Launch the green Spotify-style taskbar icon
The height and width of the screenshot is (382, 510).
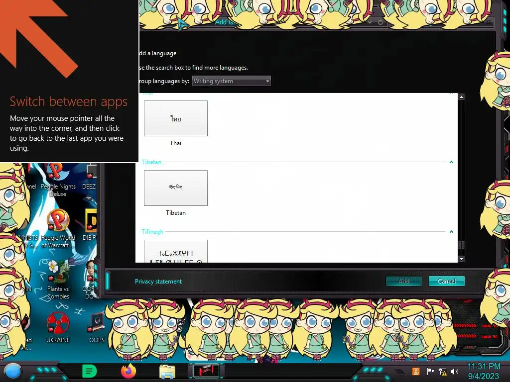click(x=90, y=371)
